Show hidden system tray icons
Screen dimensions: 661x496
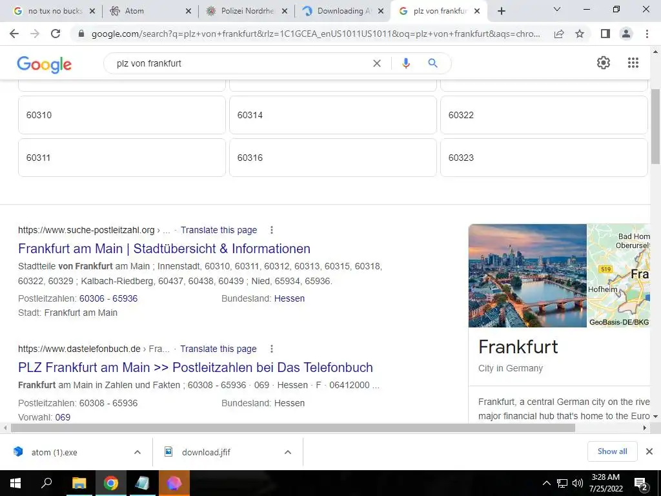(x=546, y=483)
